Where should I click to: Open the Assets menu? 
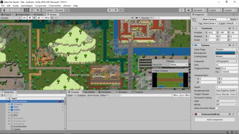[x=15, y=6]
